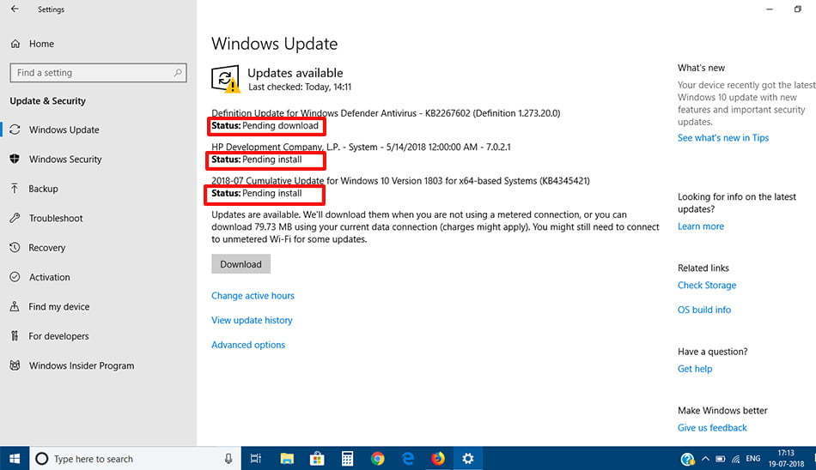Click the Windows Security shield icon
Image resolution: width=816 pixels, height=470 pixels.
(x=15, y=159)
